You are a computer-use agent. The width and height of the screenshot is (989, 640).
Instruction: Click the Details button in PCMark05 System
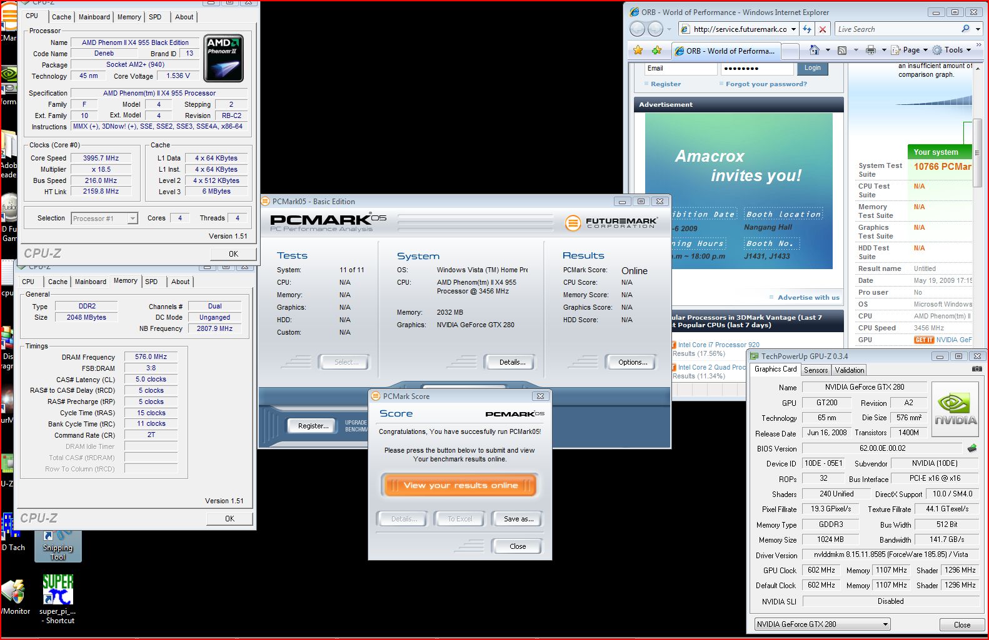pyautogui.click(x=511, y=362)
